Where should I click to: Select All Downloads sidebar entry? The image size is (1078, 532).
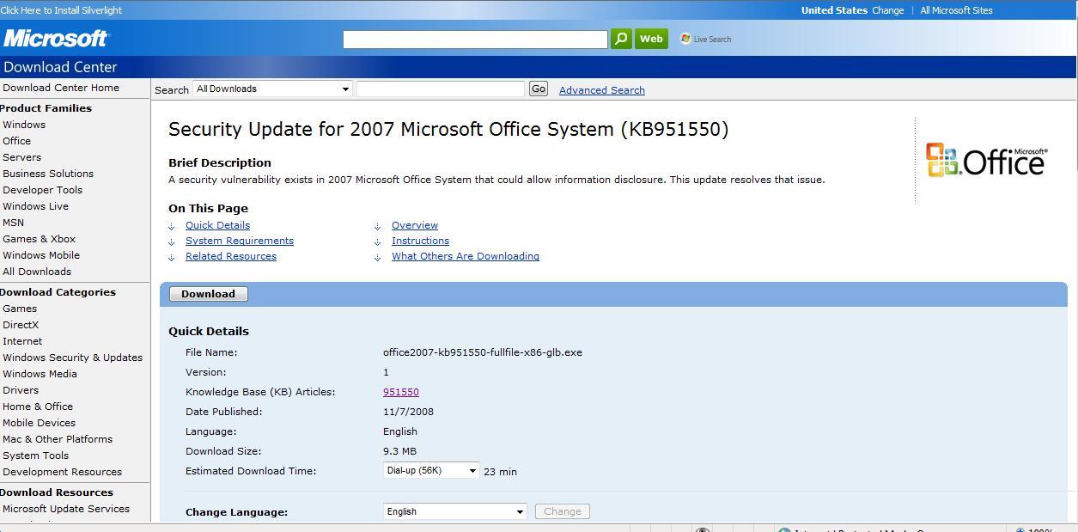[x=37, y=272]
